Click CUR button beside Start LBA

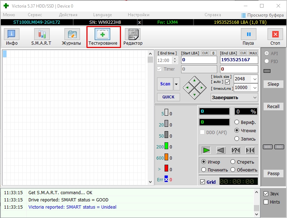[x=205, y=53]
